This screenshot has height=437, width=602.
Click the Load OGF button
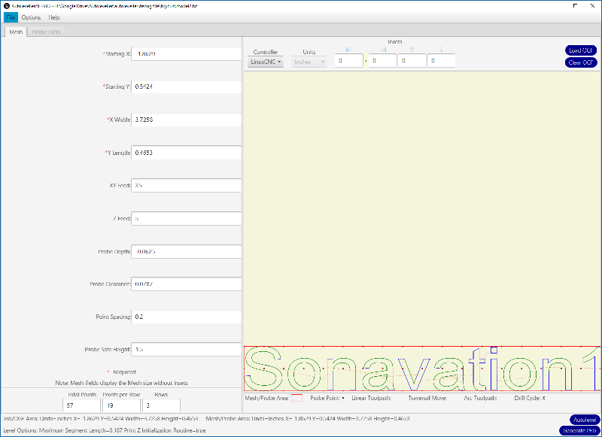click(x=581, y=50)
